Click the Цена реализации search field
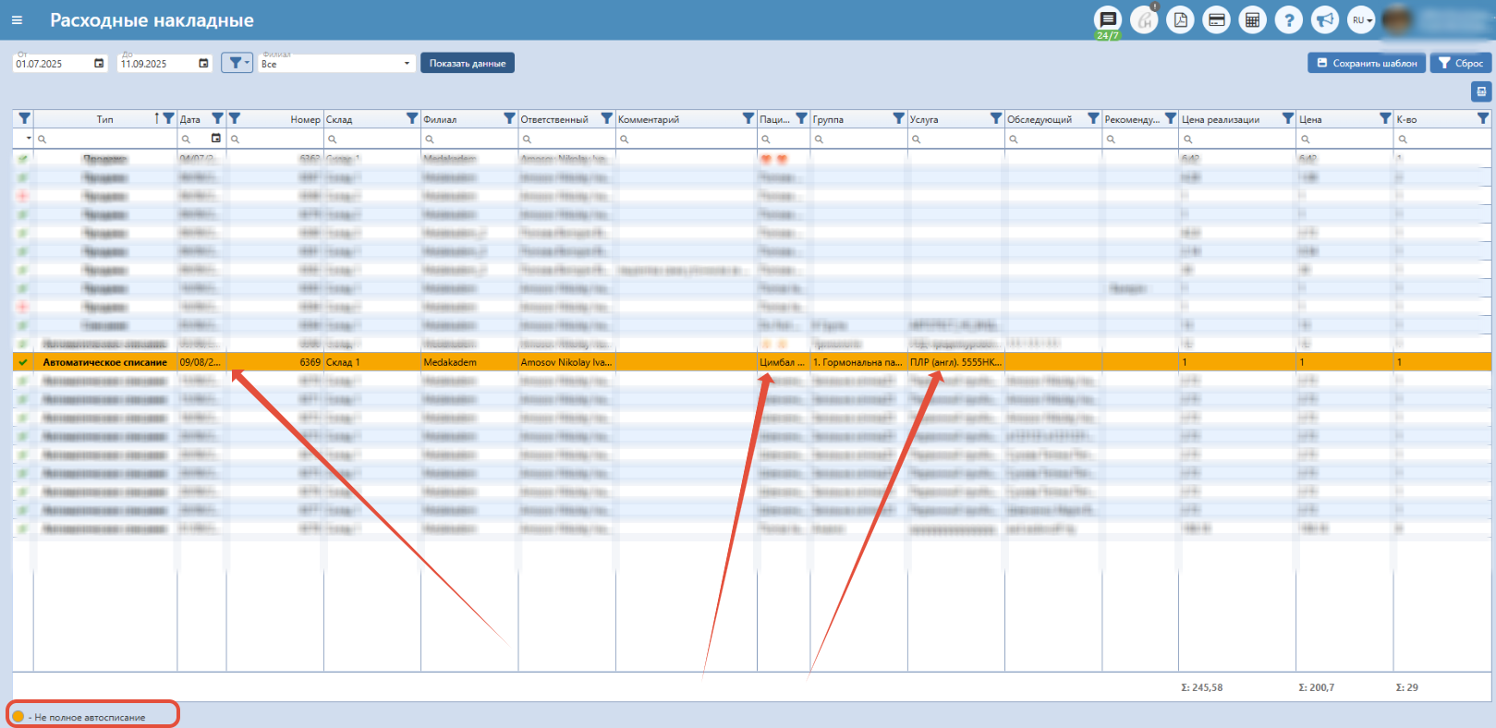1496x728 pixels. 1237,139
